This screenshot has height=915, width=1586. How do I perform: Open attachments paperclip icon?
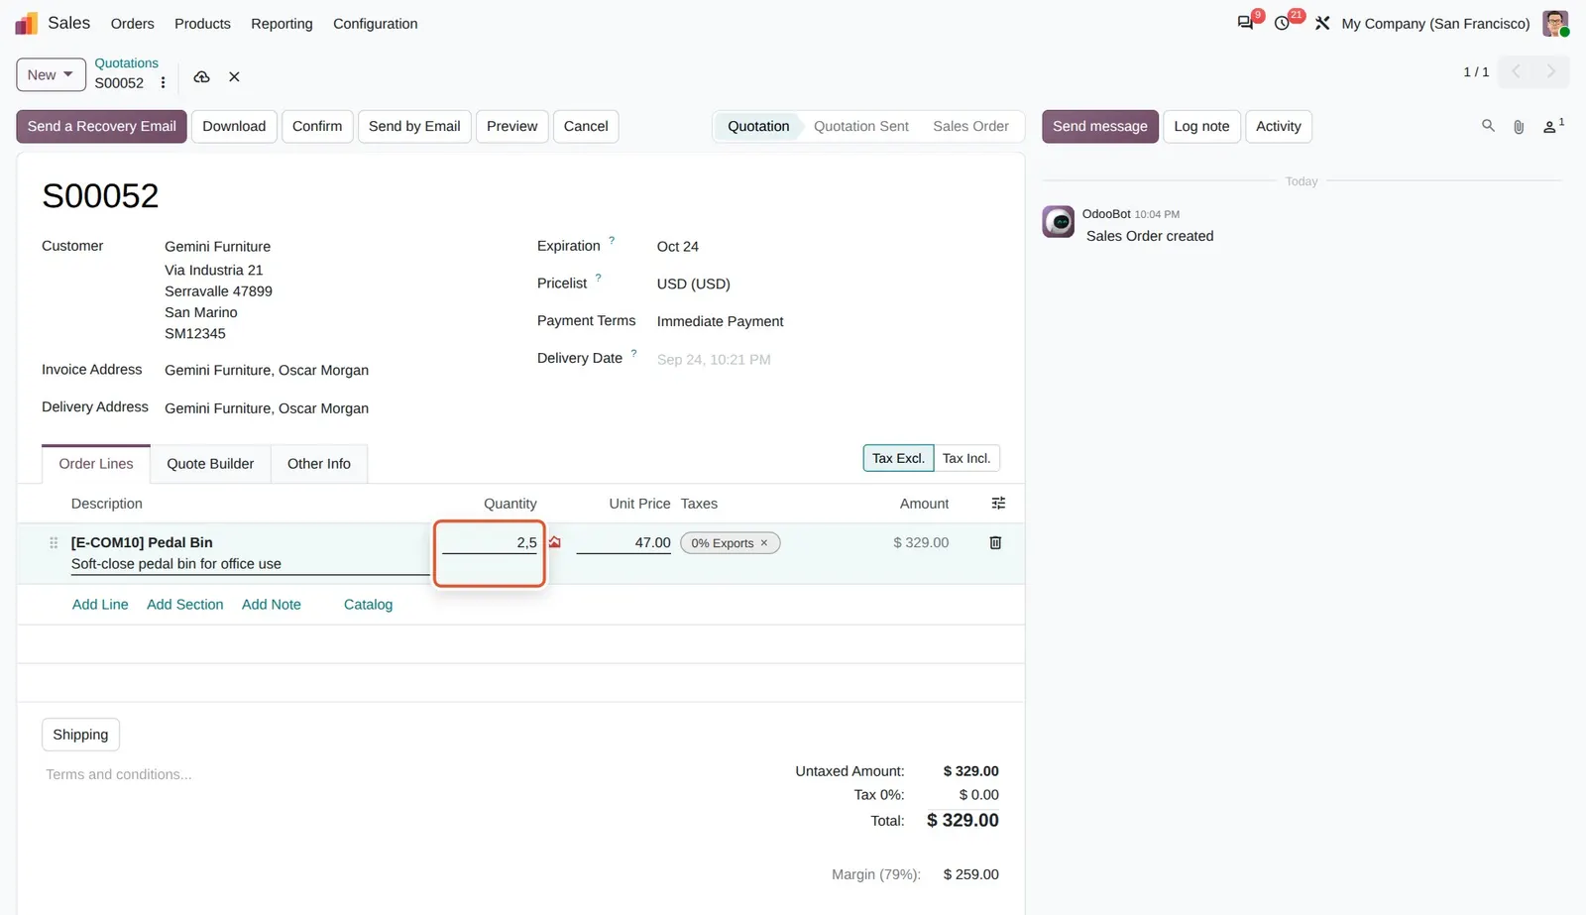point(1519,127)
